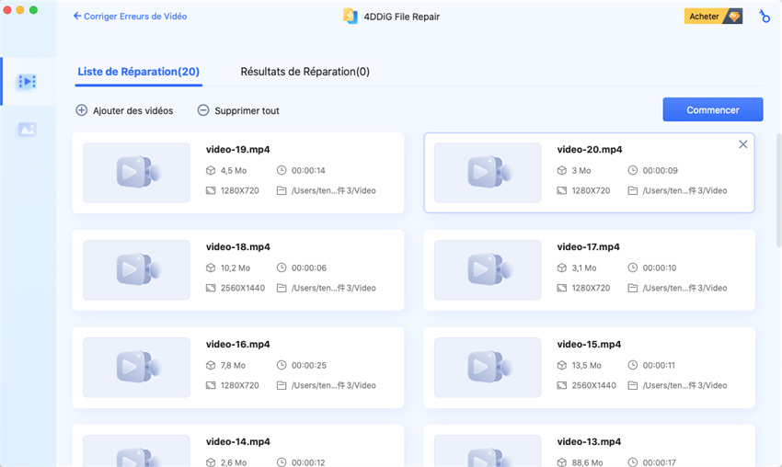Click the video-14.mp4 file name
Viewport: 782px width, 467px height.
pos(238,441)
